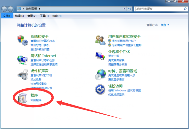Click the address bar refresh icon
The width and height of the screenshot is (189, 129).
[130, 9]
